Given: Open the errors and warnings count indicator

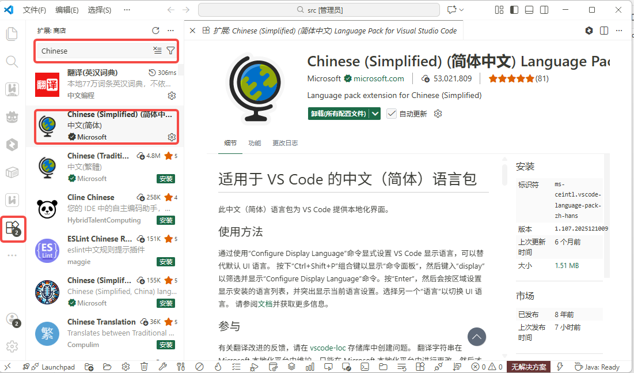Looking at the screenshot, I should [487, 367].
